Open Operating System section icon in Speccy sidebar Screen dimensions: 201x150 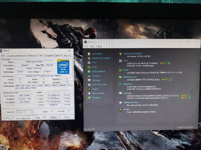tap(89, 58)
